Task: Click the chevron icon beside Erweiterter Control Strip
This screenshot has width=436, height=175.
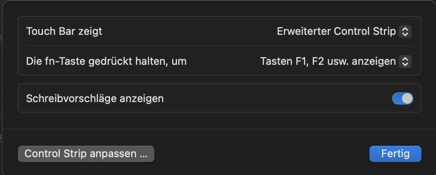Action: [405, 31]
